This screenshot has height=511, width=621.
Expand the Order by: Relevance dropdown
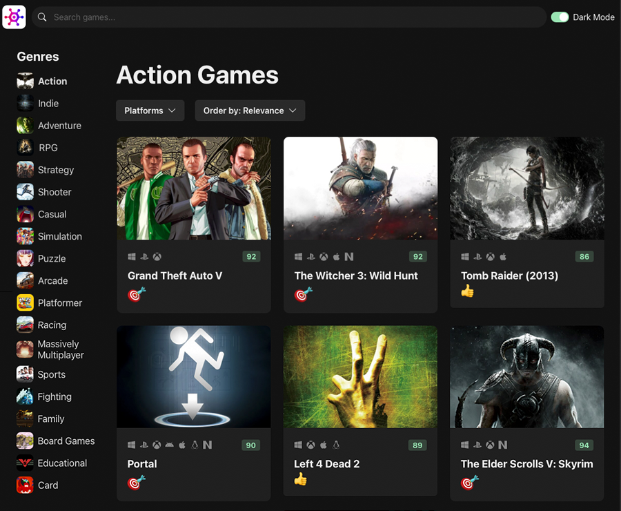tap(250, 110)
